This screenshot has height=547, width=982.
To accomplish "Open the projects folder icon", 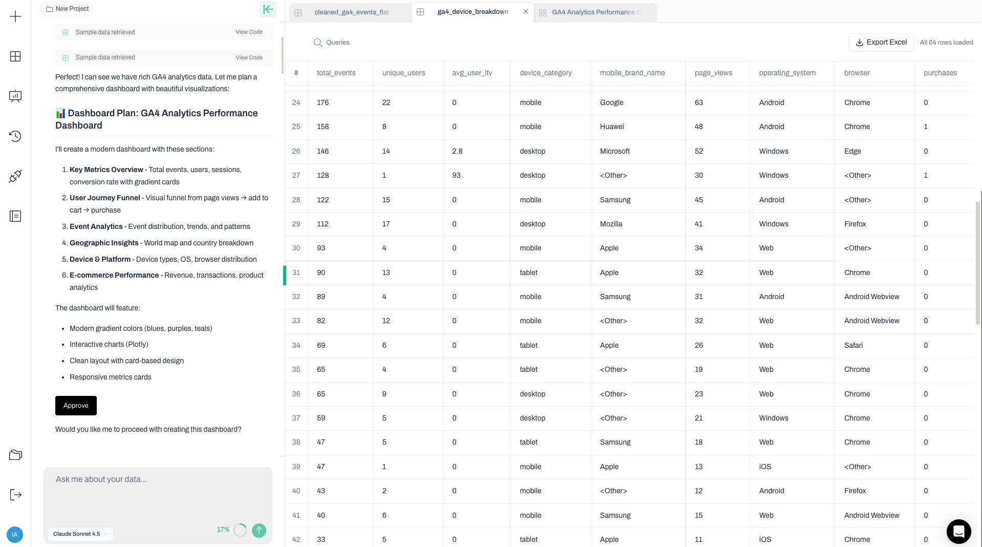I will [x=15, y=454].
